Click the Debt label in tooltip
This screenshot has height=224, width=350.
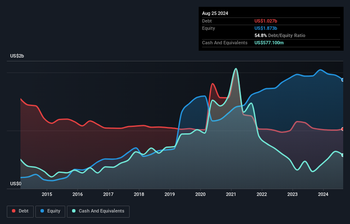pos(207,21)
